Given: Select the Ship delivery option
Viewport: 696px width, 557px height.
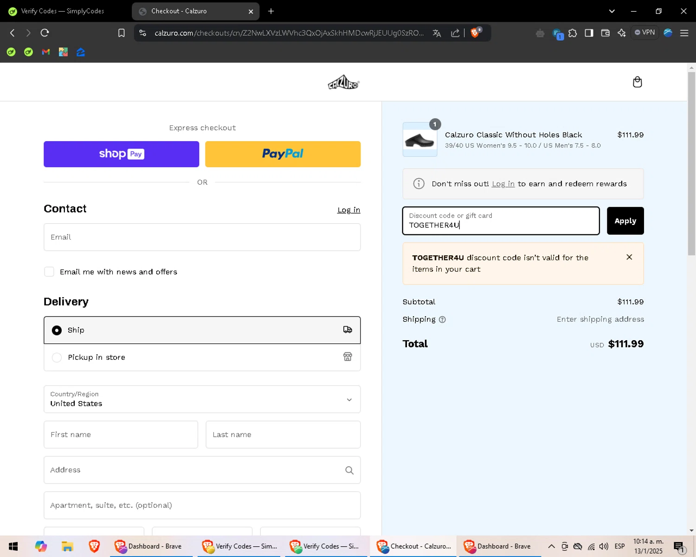Looking at the screenshot, I should coord(202,330).
